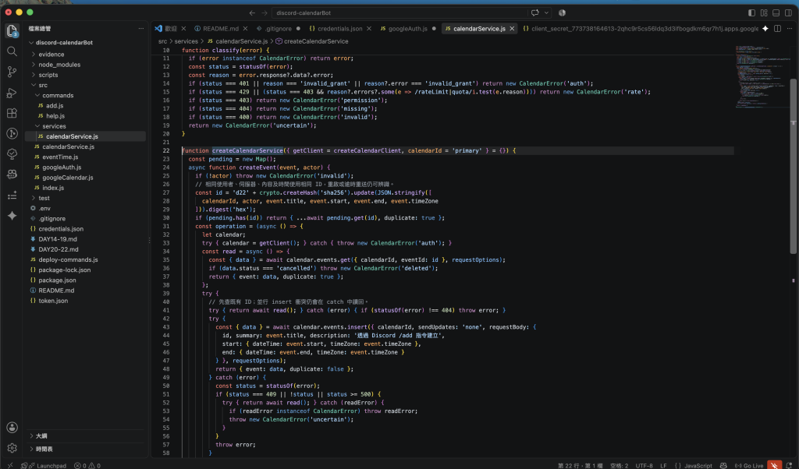Open the sparkle icon view in activity bar
Image resolution: width=799 pixels, height=469 pixels.
pos(12,216)
